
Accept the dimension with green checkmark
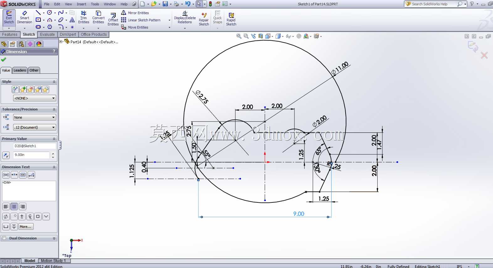[4, 59]
